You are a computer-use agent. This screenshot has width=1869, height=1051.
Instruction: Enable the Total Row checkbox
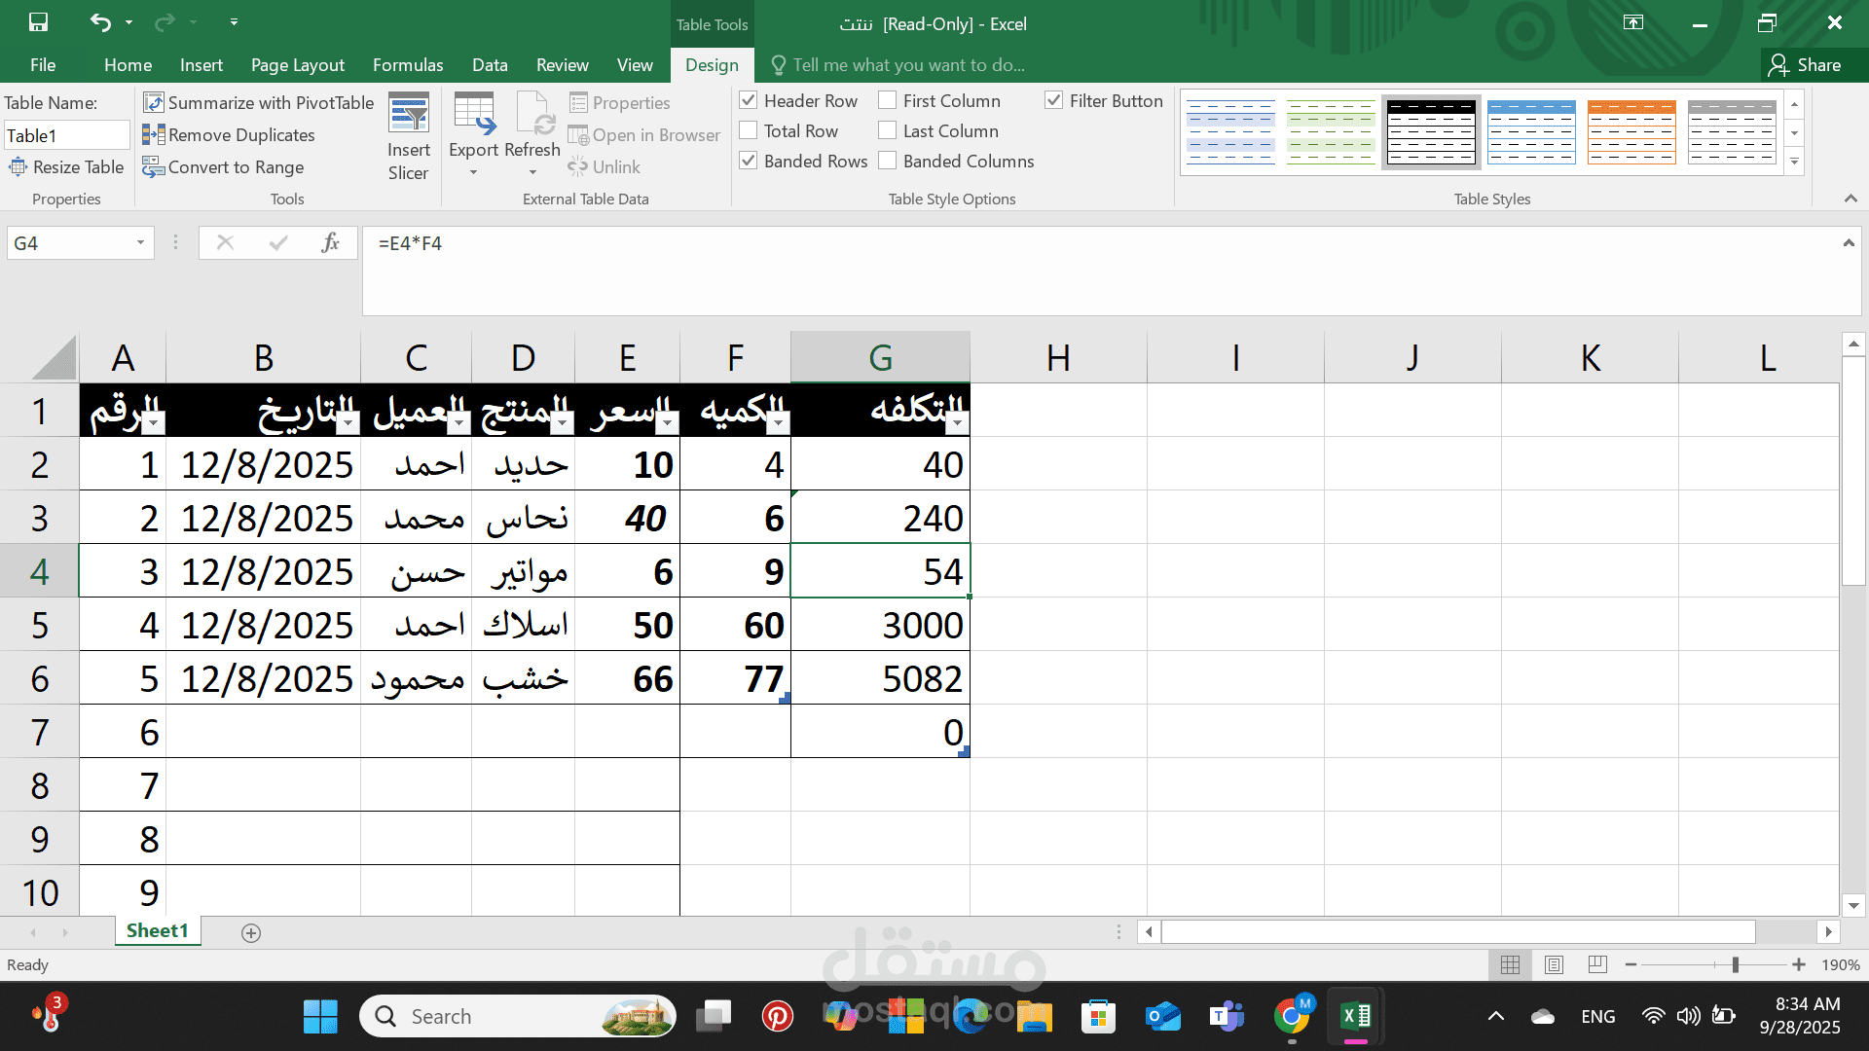tap(749, 130)
